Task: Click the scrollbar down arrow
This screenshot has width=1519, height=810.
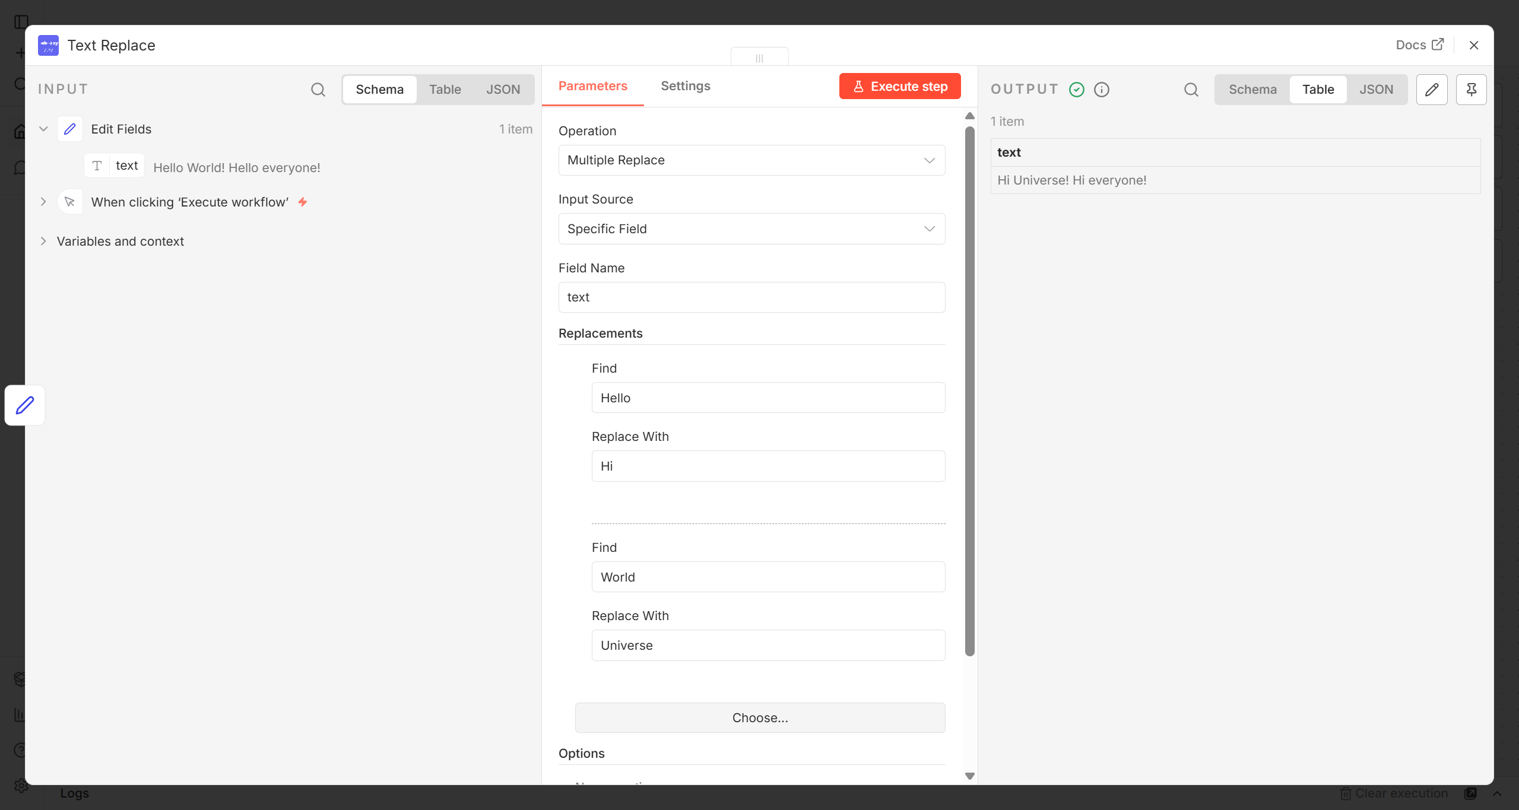Action: coord(969,776)
